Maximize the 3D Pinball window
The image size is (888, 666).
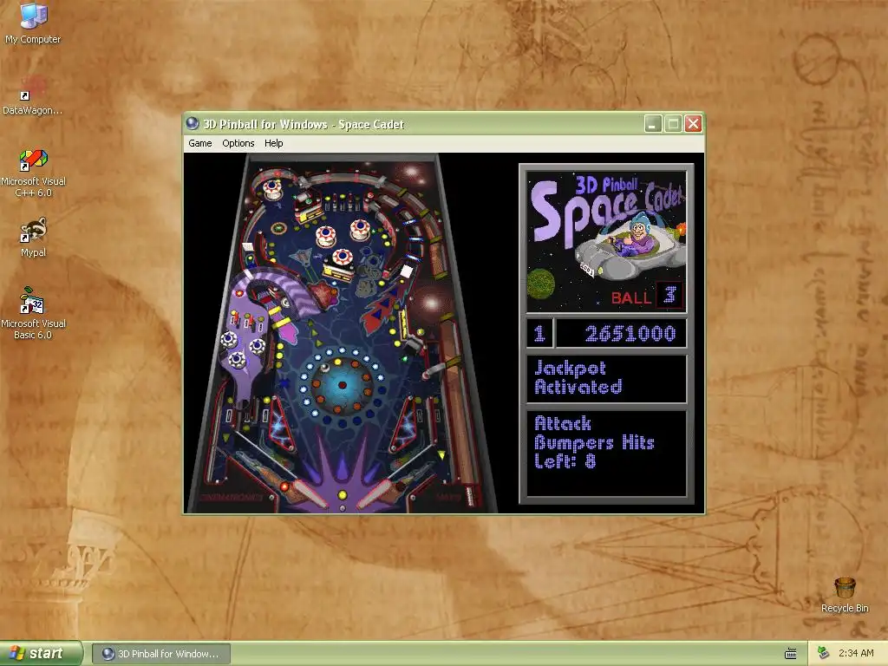click(x=673, y=123)
